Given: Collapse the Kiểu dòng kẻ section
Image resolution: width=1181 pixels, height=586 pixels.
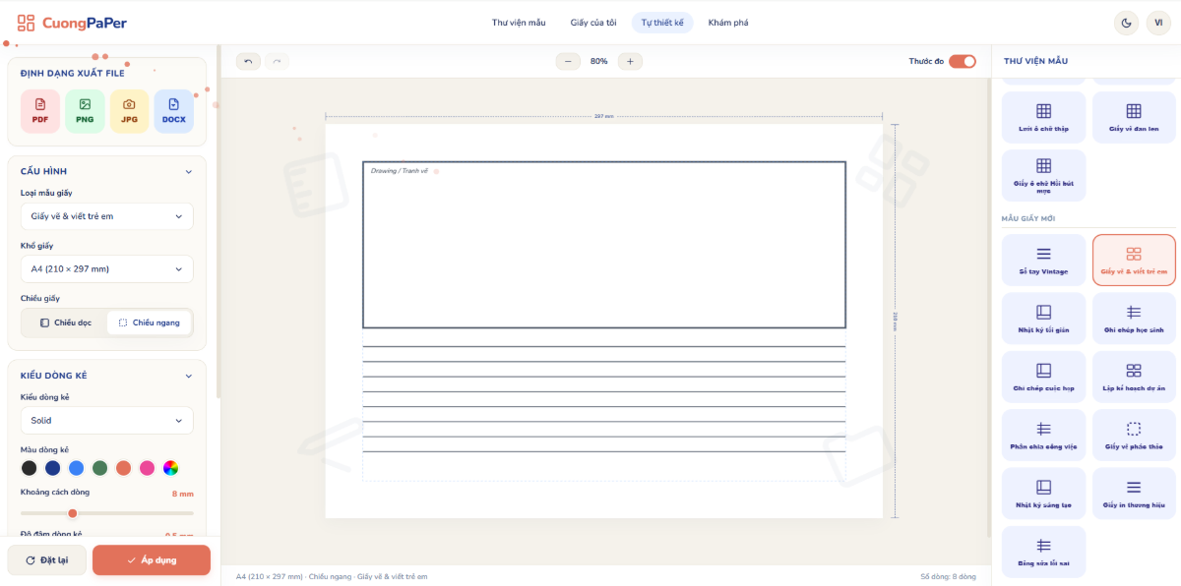Looking at the screenshot, I should [189, 376].
